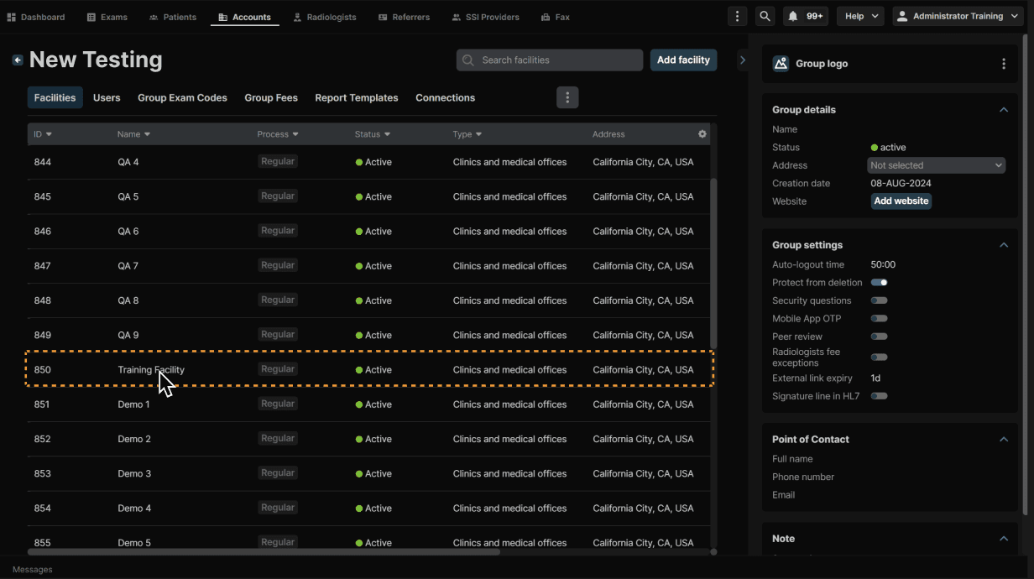Click Active status in QA 9 row
The width and height of the screenshot is (1034, 579).
click(373, 336)
